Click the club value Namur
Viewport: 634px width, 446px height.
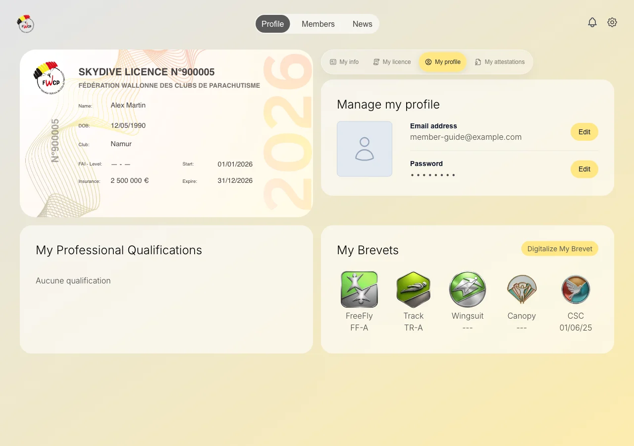click(121, 144)
